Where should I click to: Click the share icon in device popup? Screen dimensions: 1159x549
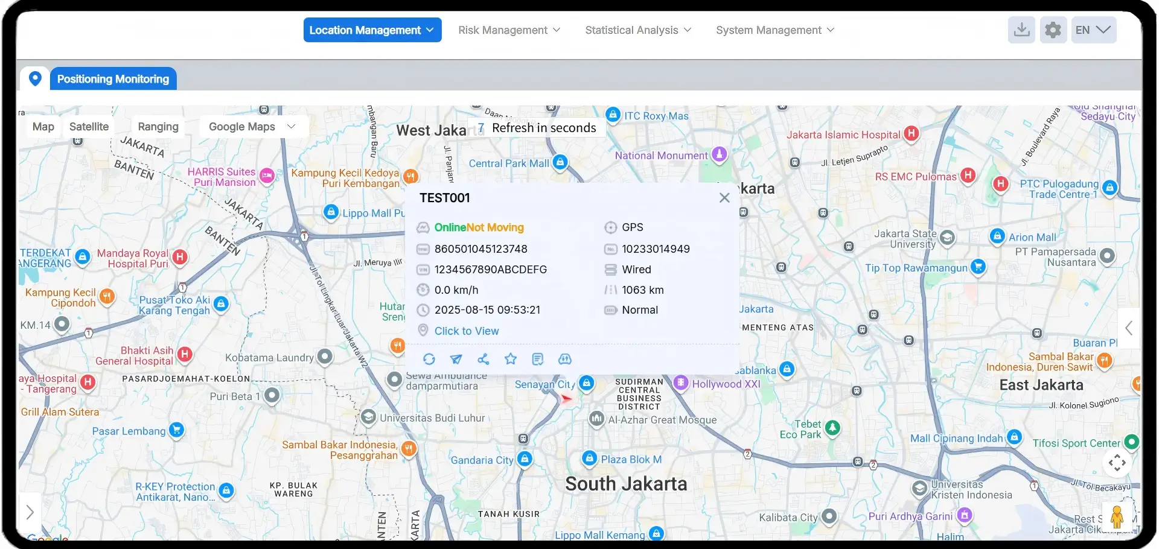484,360
